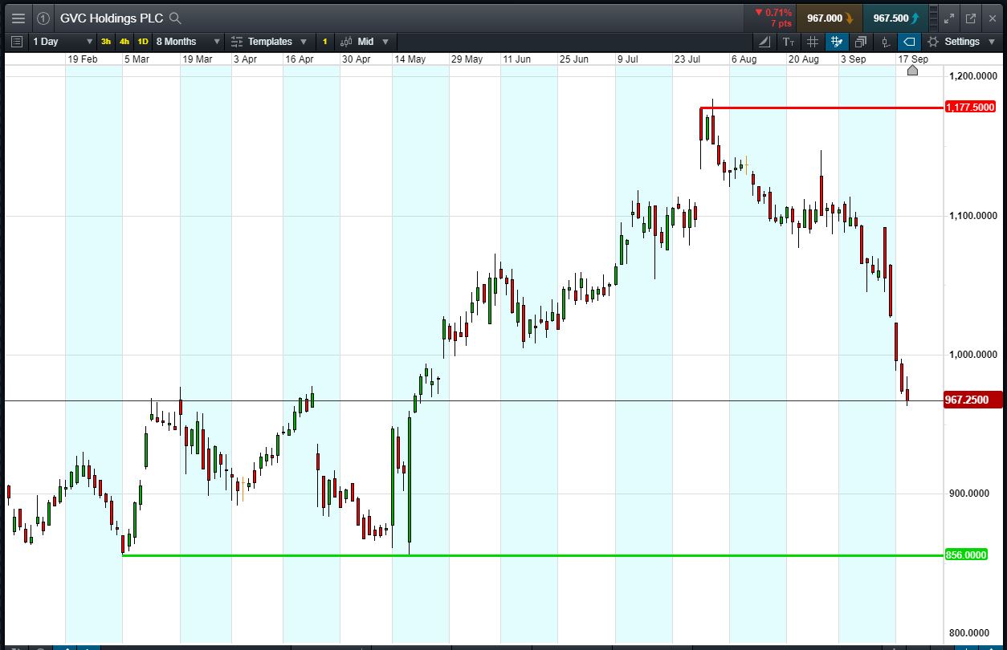Click the Templates sliders icon

(x=237, y=42)
